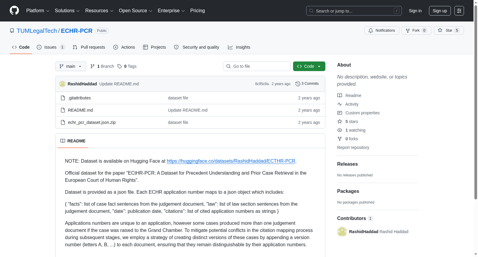
Task: Click the file icon for .gitattributes
Action: [63, 98]
